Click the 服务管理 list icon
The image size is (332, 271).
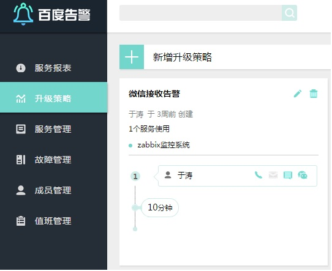21,129
